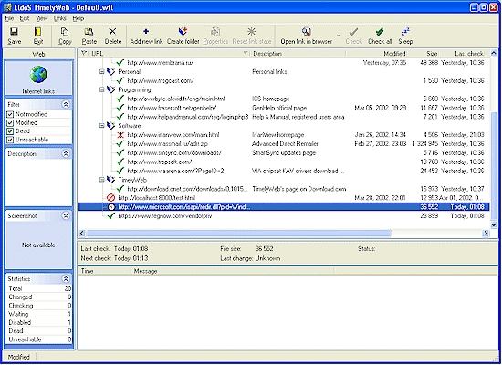Click the TimelyWeb folder icon

point(110,180)
